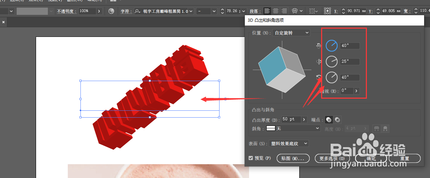
Task: Toggle the 预览 preview checkbox
Action: tap(251, 158)
